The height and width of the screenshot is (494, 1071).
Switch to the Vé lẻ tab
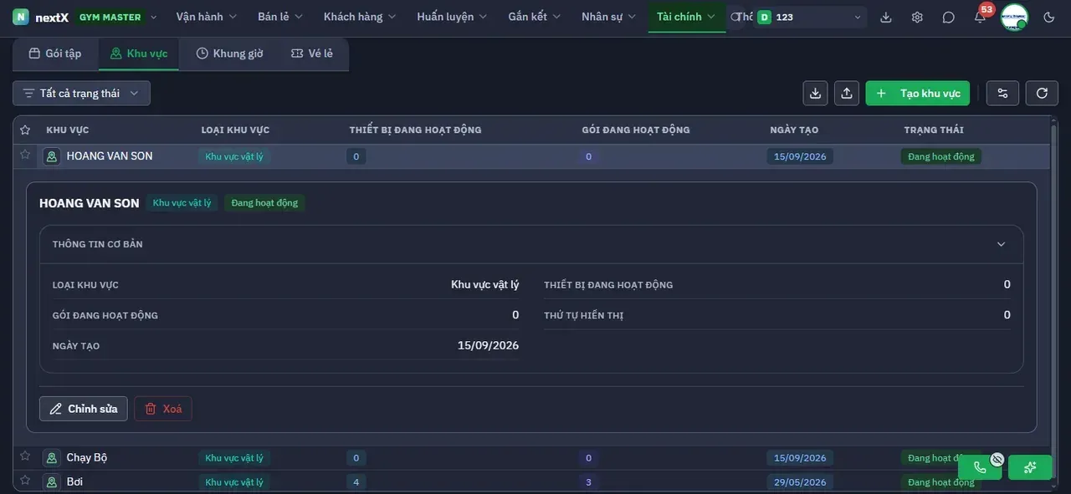tap(312, 53)
